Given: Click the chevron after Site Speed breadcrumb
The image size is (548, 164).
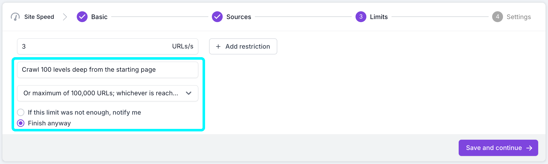Looking at the screenshot, I should (x=65, y=17).
